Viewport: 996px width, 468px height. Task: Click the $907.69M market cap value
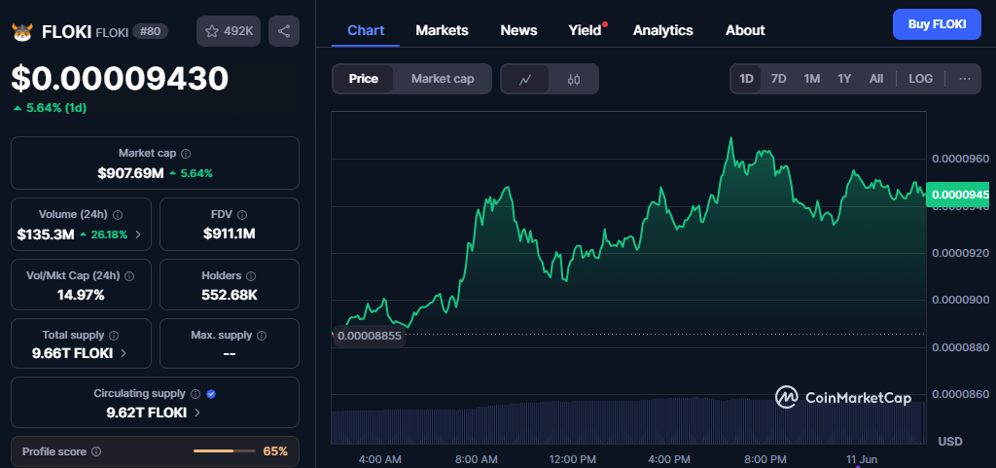(131, 173)
